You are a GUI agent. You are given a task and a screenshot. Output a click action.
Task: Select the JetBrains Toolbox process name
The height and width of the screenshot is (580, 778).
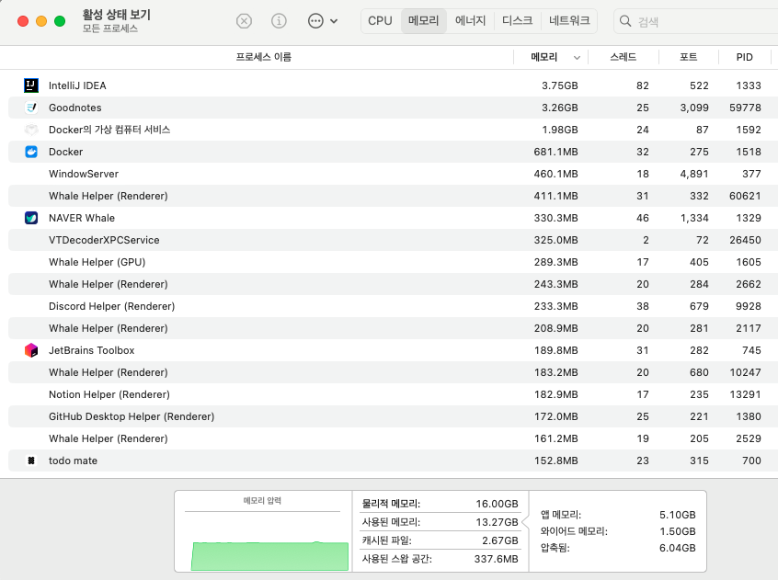(91, 350)
